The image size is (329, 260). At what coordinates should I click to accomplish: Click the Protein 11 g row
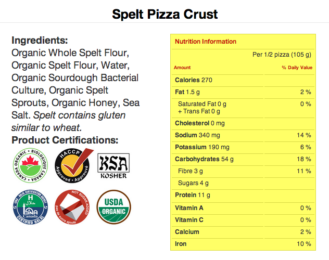[x=243, y=195]
